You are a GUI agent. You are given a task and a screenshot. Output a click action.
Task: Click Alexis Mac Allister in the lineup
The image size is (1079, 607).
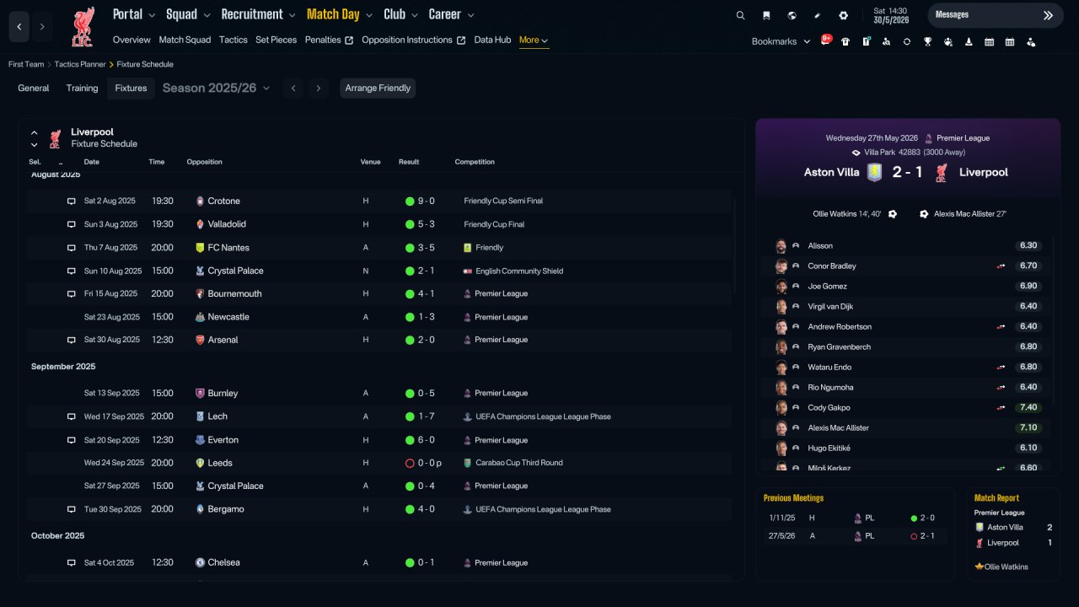point(838,428)
